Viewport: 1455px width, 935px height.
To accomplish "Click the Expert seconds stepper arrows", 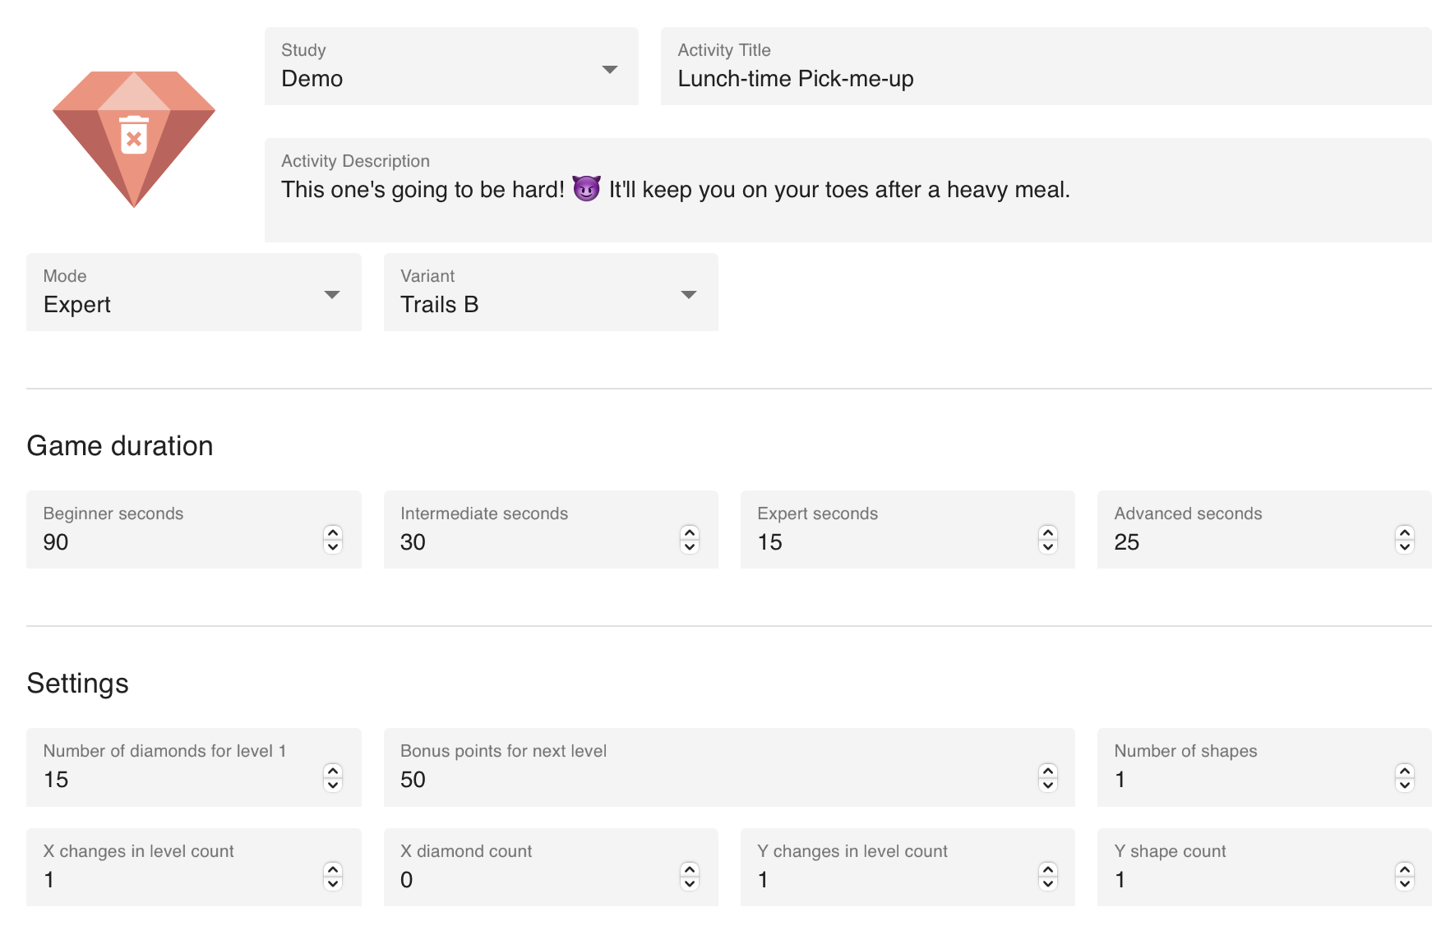I will 1047,540.
